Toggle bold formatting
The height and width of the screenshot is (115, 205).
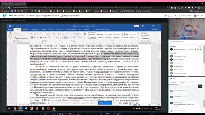coord(32,37)
